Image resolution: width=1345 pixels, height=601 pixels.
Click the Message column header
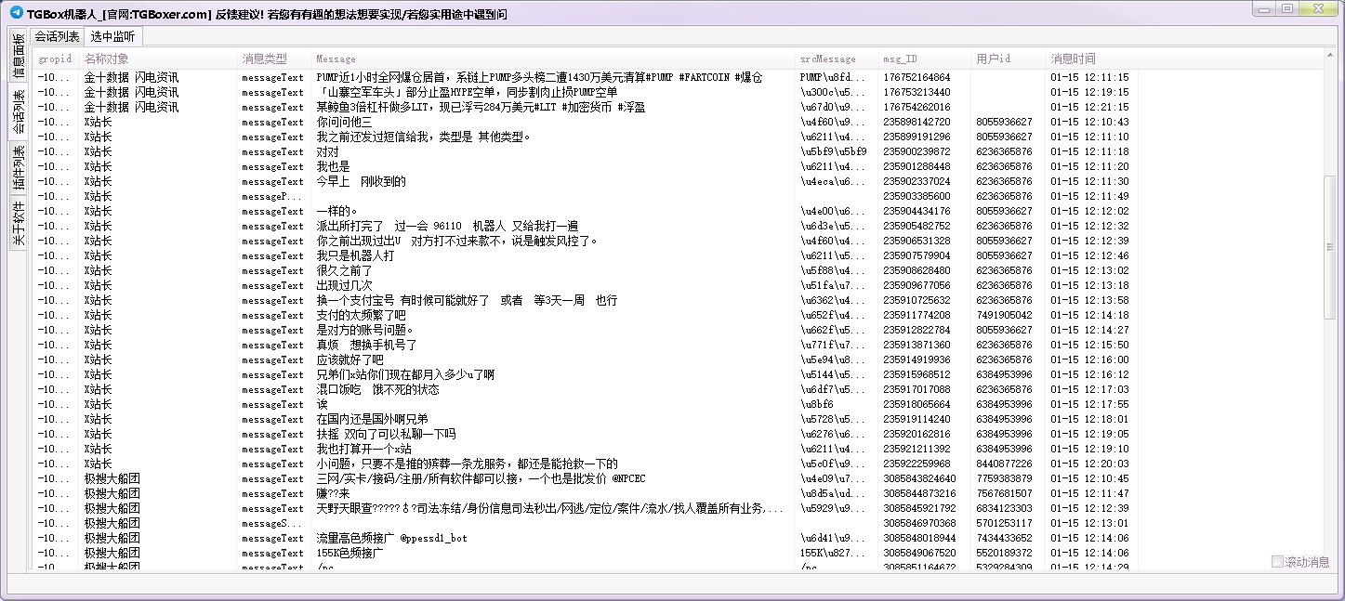(x=336, y=59)
